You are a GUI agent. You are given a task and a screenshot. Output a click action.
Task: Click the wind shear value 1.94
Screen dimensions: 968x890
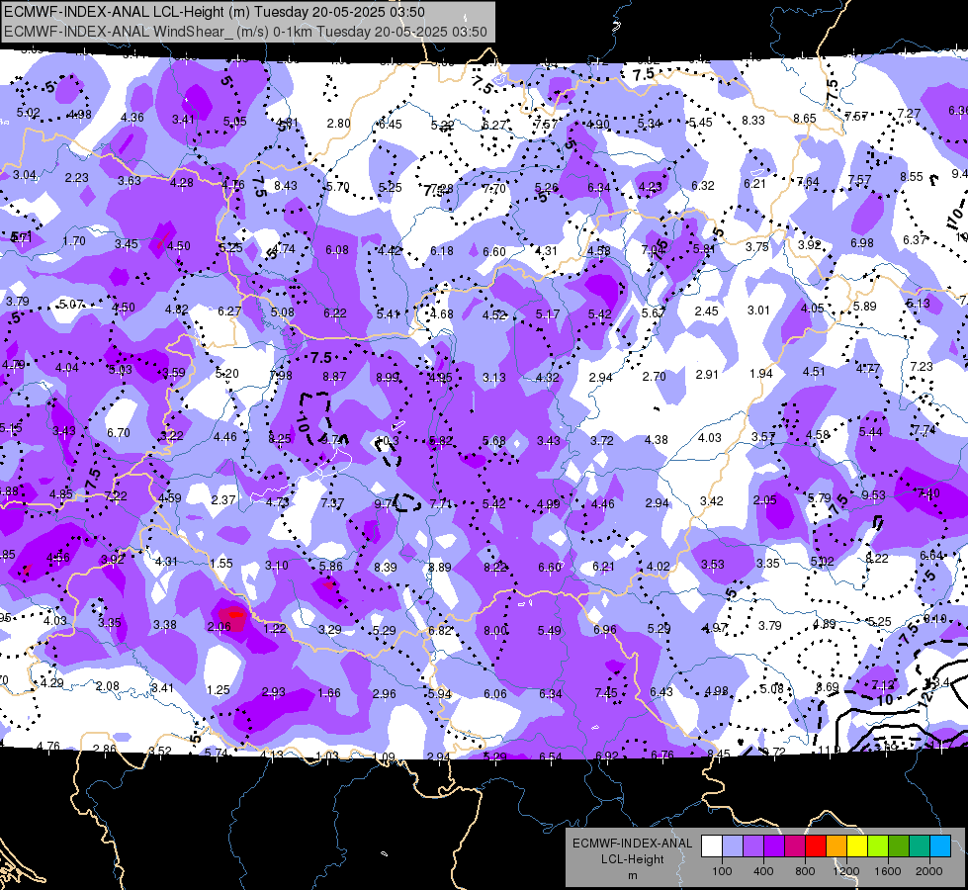pyautogui.click(x=760, y=373)
